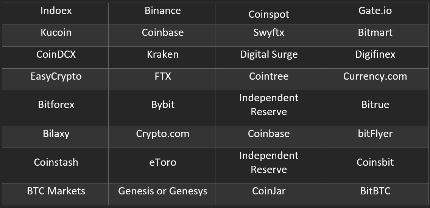Select the Currency.com cell
Screen dimensions: 430x208
click(x=375, y=79)
